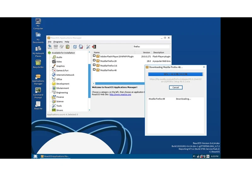This screenshot has height=176, width=252.
Task: Click the safely remove hardware tray icon
Action: pos(198,156)
